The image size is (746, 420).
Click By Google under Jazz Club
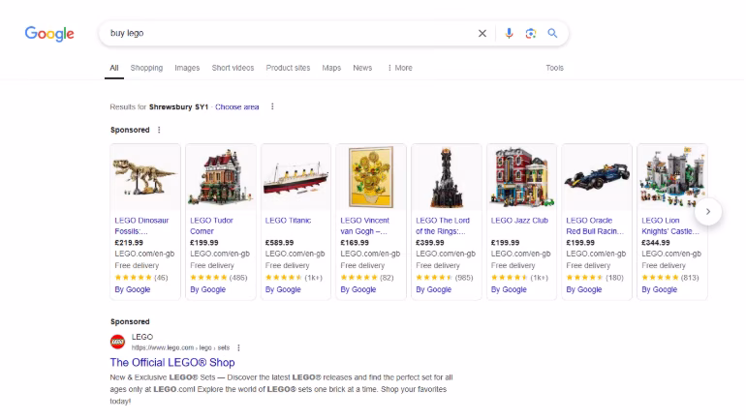[509, 289]
